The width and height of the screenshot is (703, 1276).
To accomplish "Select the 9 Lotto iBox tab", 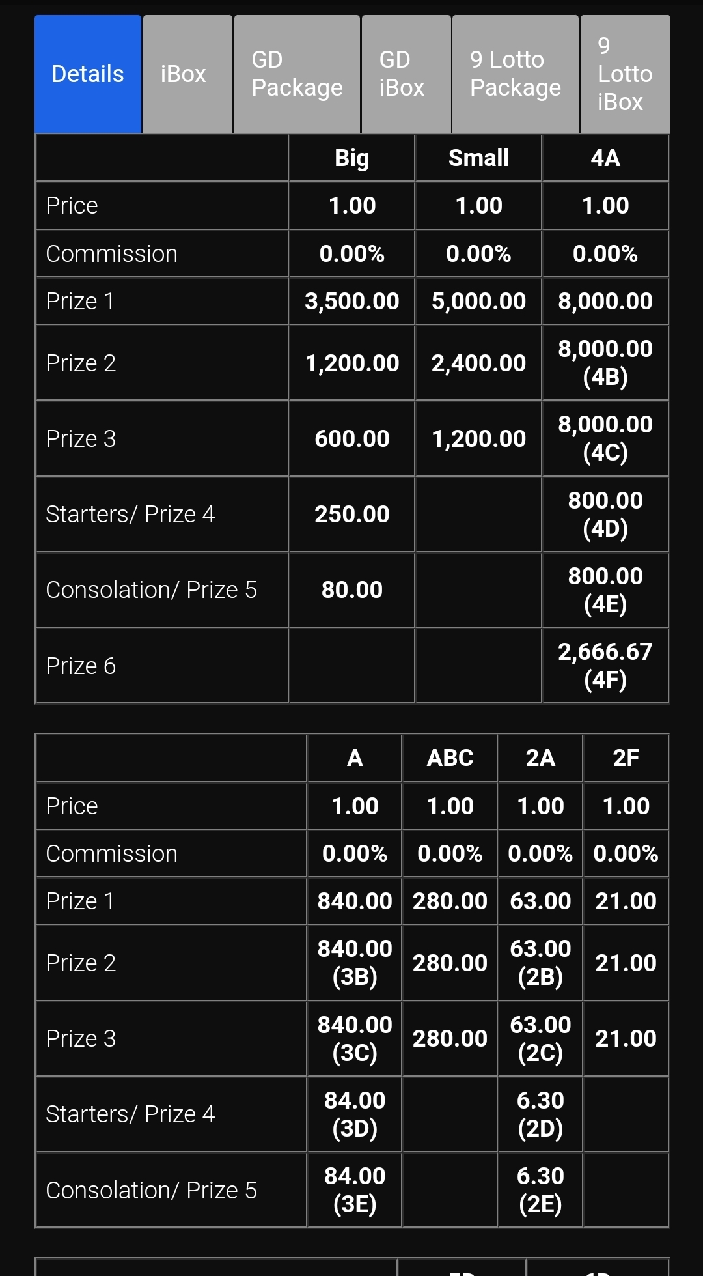I will 625,74.
